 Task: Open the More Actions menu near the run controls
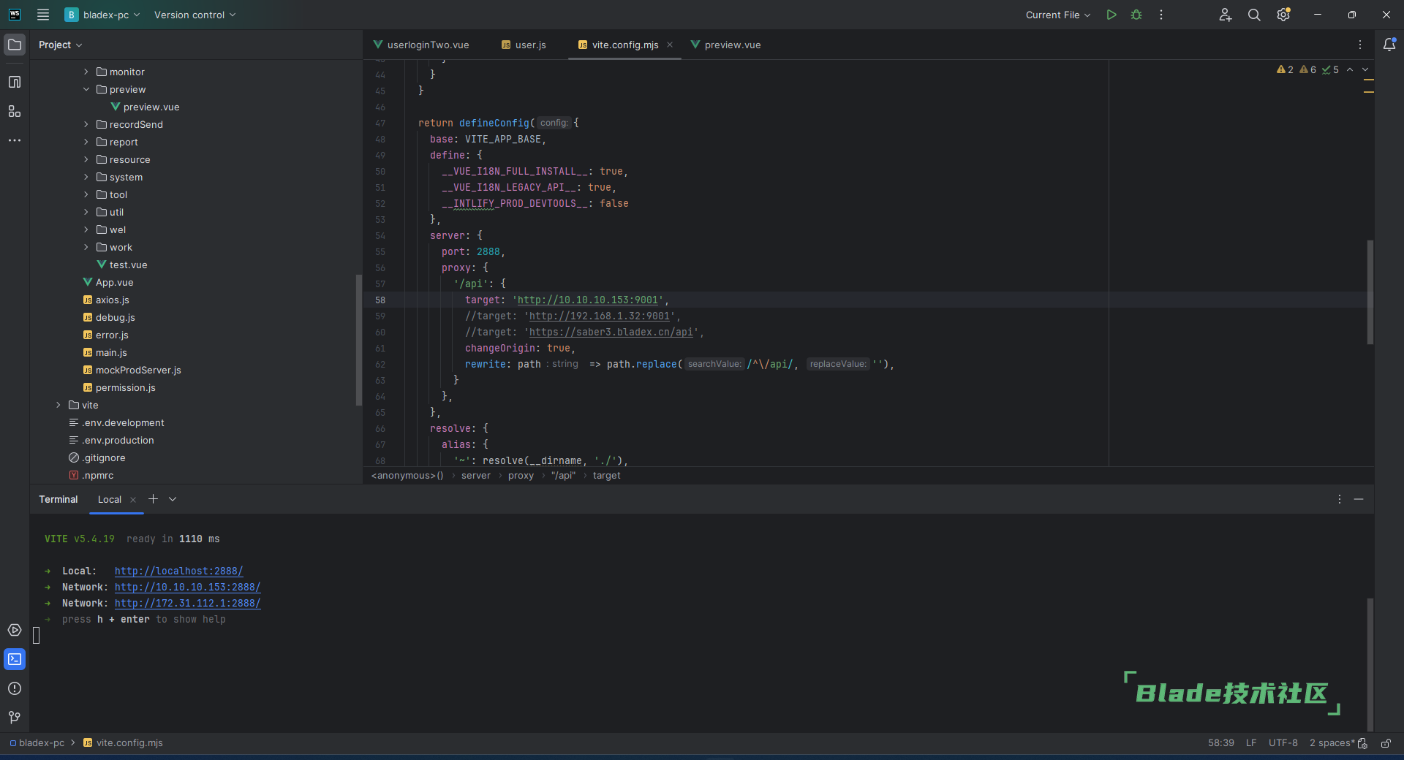click(x=1161, y=15)
